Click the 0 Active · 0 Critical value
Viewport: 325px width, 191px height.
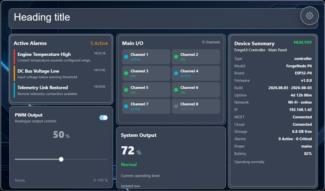pyautogui.click(x=295, y=139)
